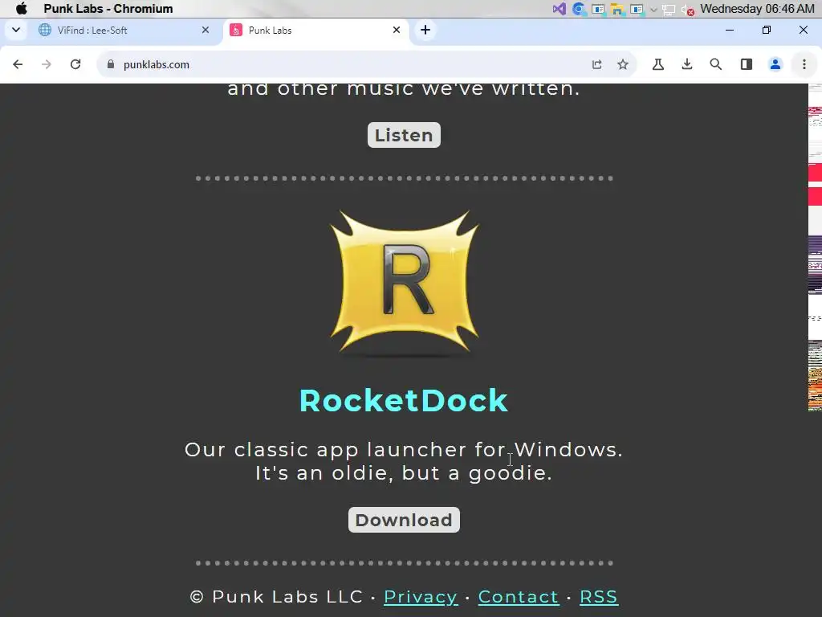The width and height of the screenshot is (822, 617).
Task: Open the downloads toolbar icon
Action: pos(687,64)
